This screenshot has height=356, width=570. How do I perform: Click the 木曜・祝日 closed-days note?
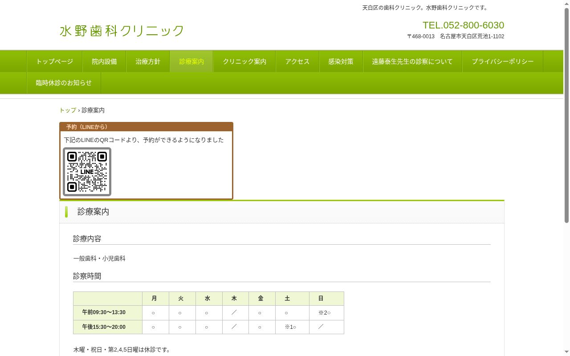(122, 350)
